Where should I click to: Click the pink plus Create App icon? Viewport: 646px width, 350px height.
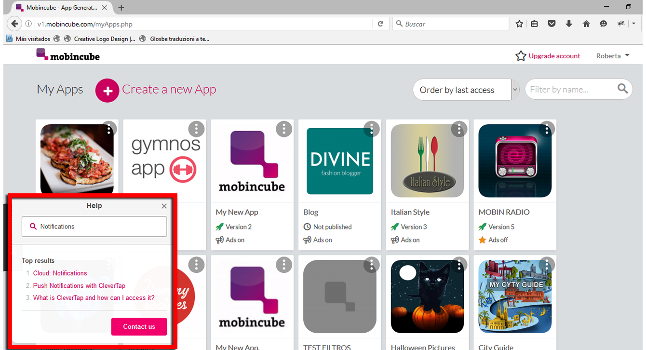click(107, 90)
